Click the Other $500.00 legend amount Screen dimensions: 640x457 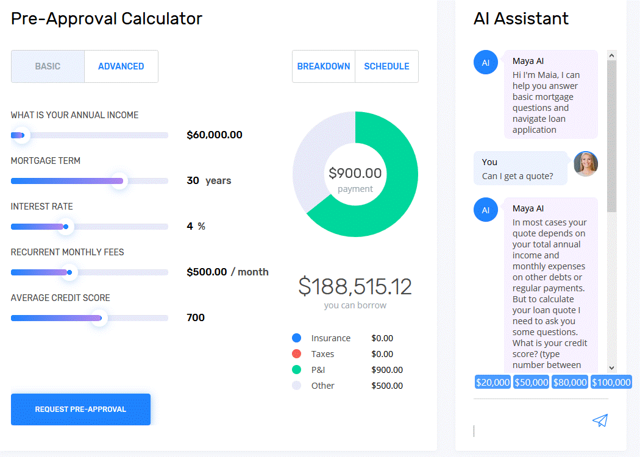pos(387,386)
